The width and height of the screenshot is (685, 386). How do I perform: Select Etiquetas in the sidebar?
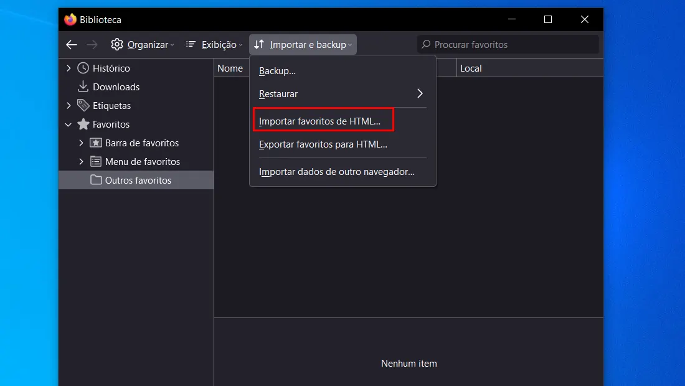pos(111,106)
